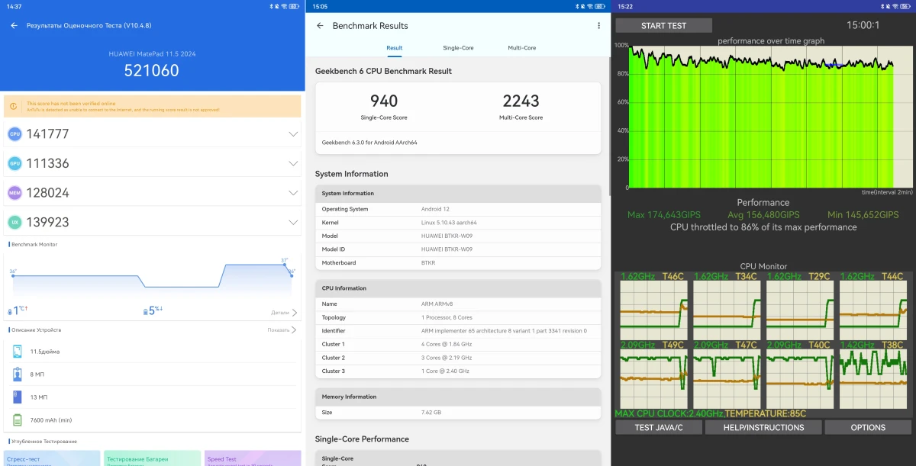Tap the CPU throttled to 86% message
This screenshot has width=916, height=466.
763,227
